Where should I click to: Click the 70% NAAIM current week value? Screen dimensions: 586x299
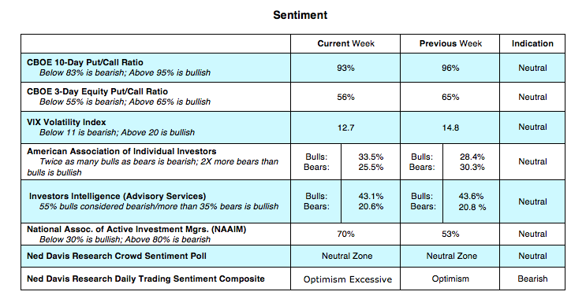[345, 234]
